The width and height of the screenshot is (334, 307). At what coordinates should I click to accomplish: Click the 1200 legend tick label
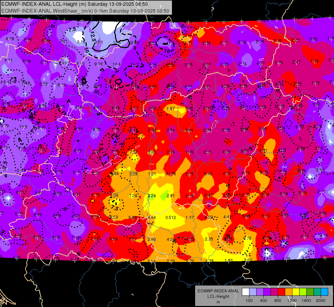tap(292, 301)
